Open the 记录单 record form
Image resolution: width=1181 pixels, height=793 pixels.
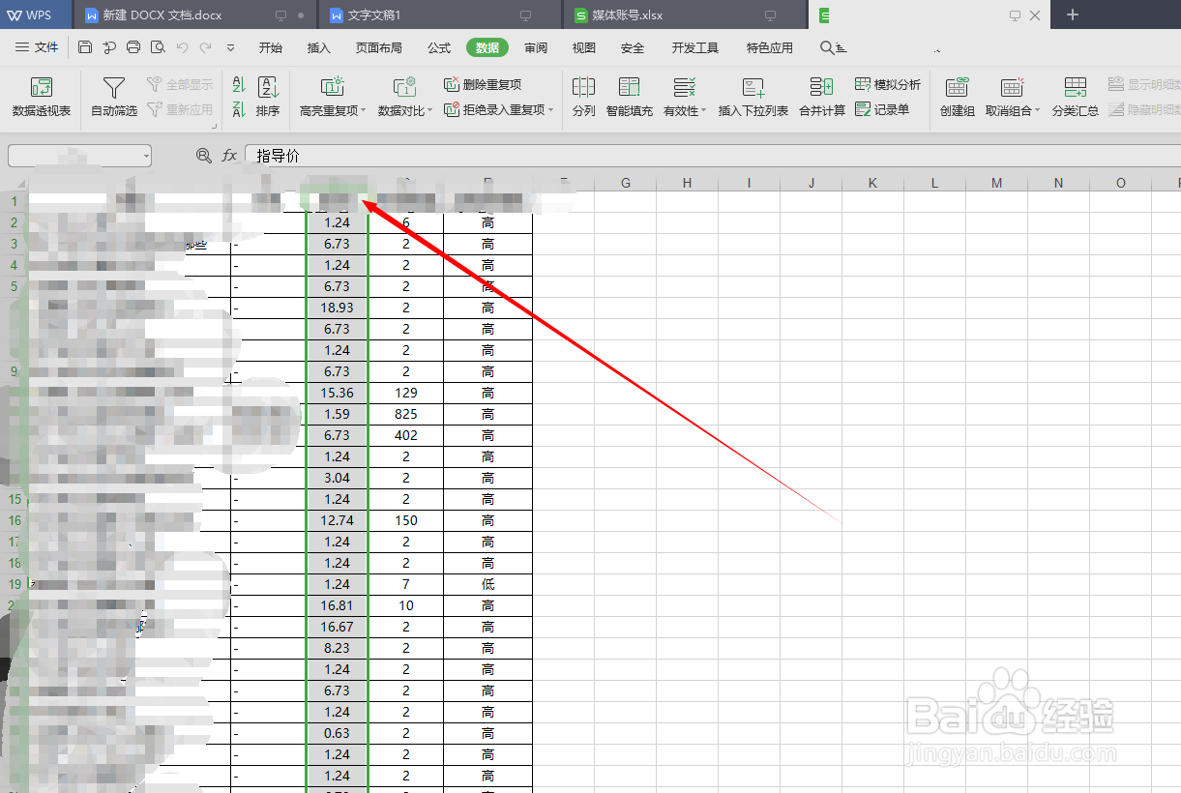point(882,110)
